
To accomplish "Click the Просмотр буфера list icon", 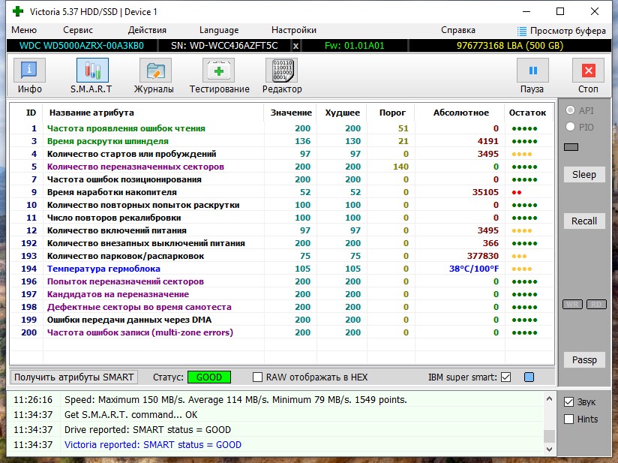I will point(522,31).
